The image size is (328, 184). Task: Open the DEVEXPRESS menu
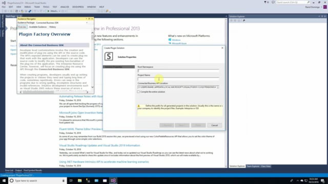click(x=78, y=7)
